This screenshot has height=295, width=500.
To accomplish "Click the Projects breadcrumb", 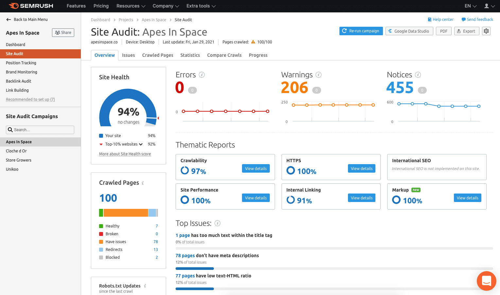I will 126,20.
